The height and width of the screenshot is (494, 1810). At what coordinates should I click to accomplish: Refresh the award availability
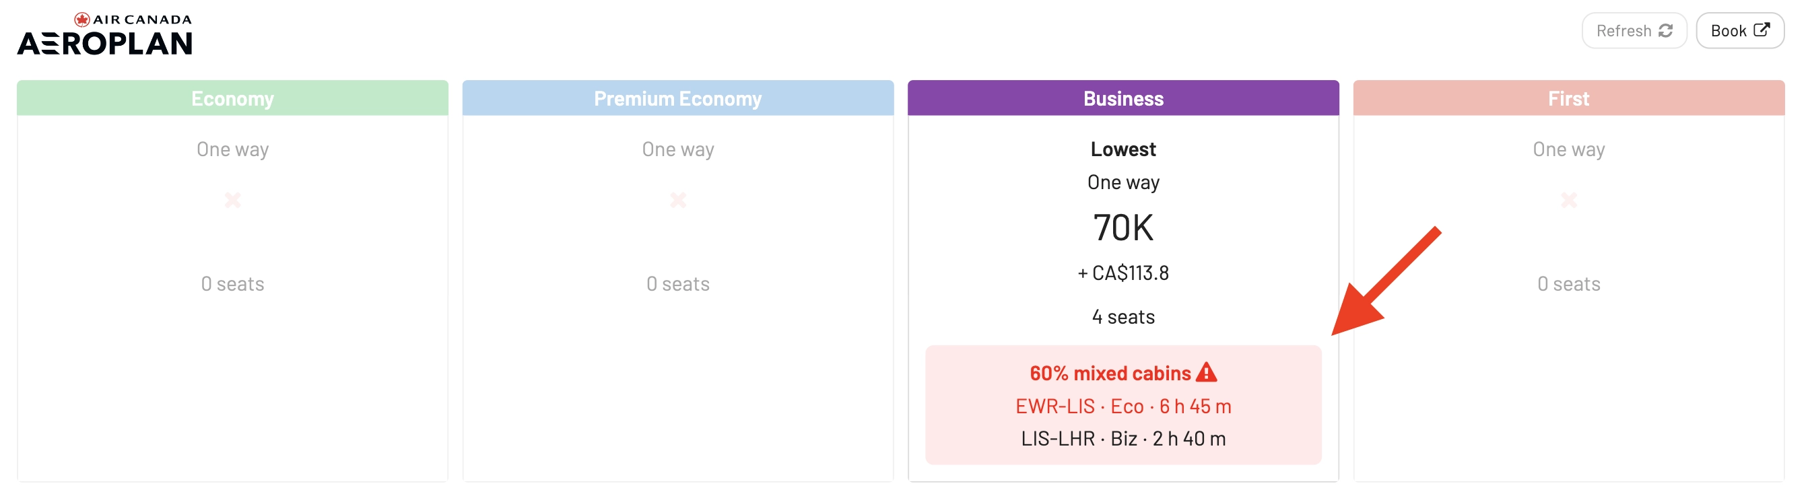coord(1634,31)
